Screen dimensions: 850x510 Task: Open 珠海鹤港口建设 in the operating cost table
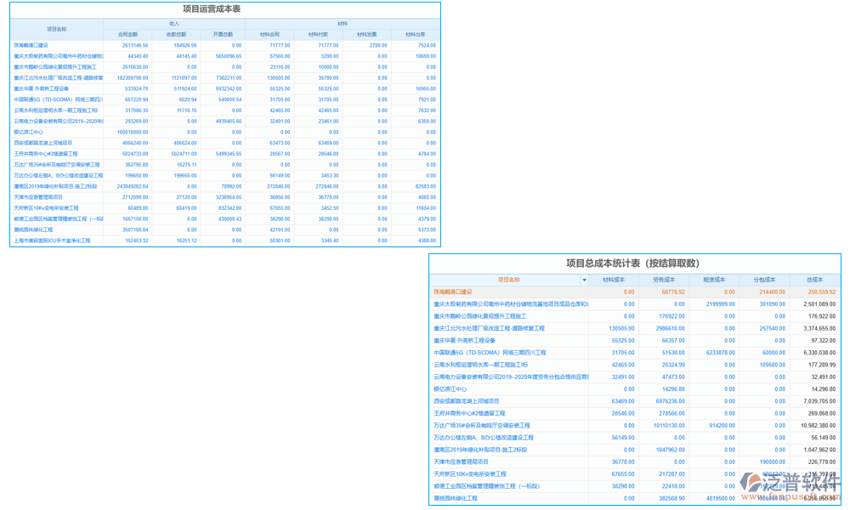[31, 46]
